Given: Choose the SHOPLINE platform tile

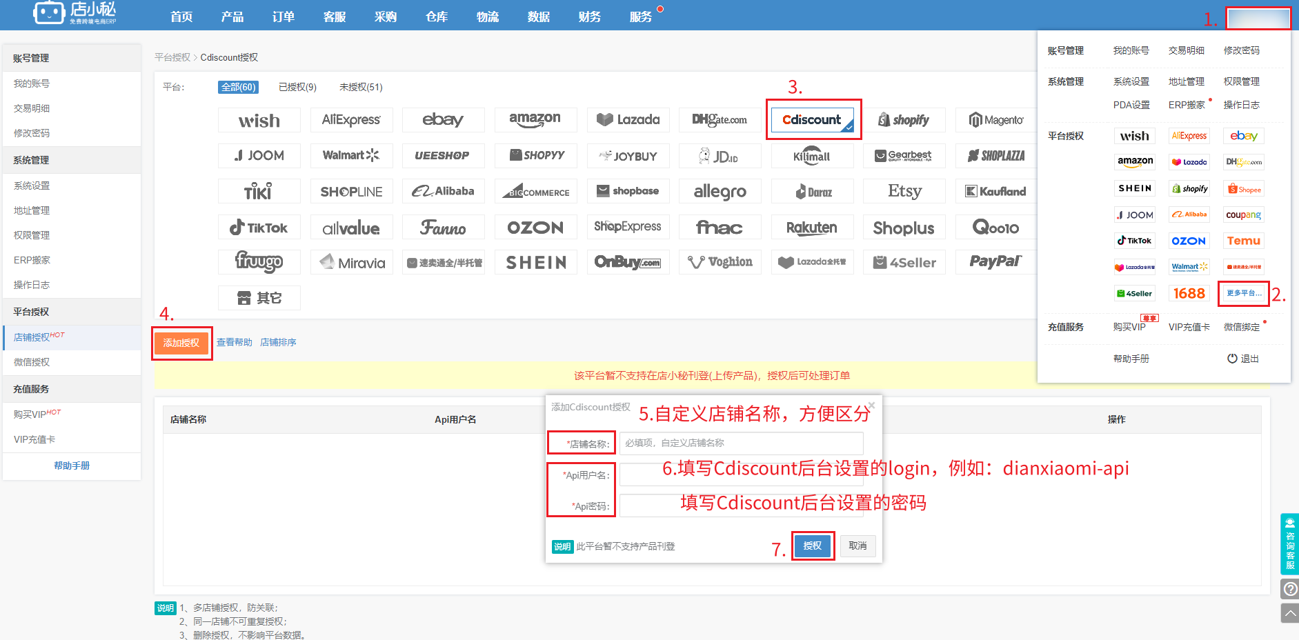Looking at the screenshot, I should tap(351, 192).
